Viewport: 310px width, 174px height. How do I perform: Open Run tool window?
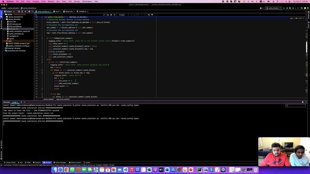pyautogui.click(x=20, y=162)
